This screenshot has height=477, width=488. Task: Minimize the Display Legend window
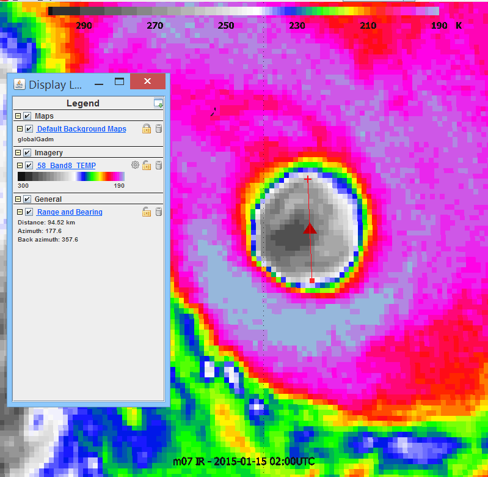pos(99,84)
